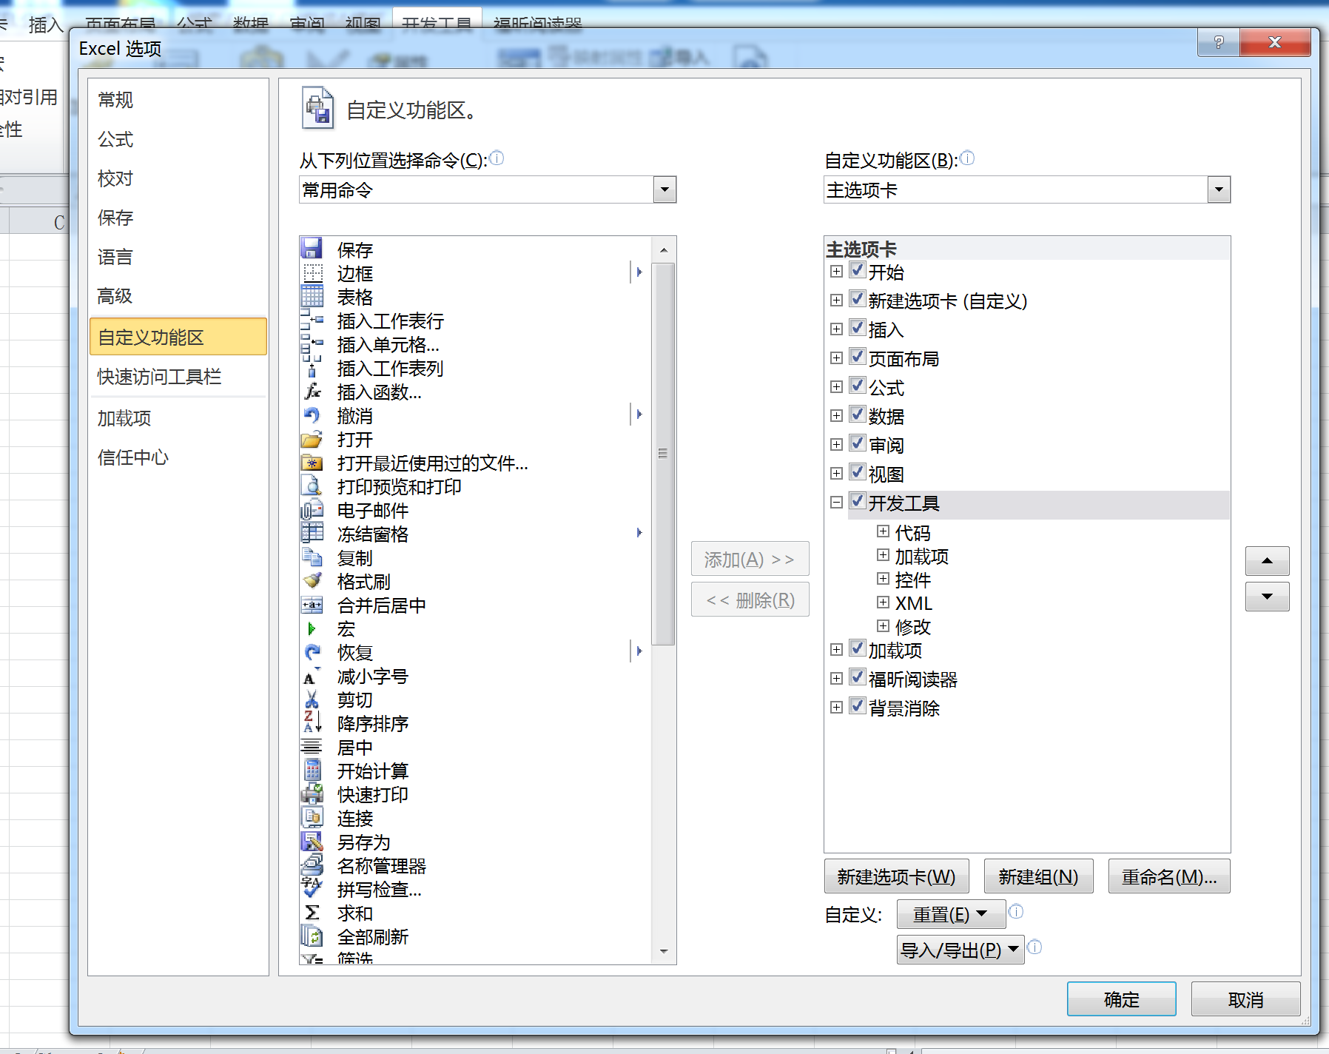Collapse the 开发工具 tree node
Screen dimensions: 1329x1054
coord(836,503)
